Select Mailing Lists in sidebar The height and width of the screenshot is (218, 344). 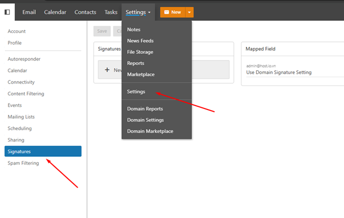pos(21,117)
